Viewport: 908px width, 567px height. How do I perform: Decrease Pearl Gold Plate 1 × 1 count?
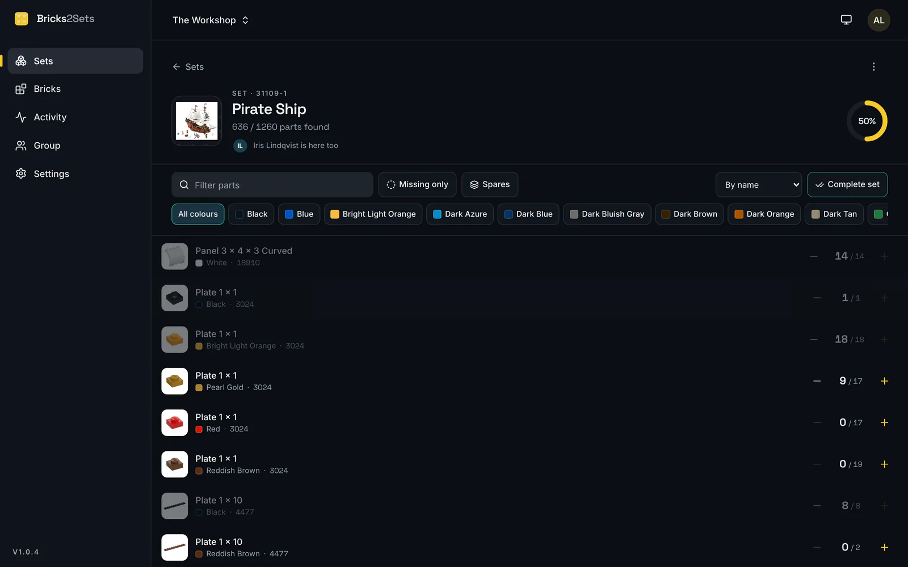coord(817,381)
